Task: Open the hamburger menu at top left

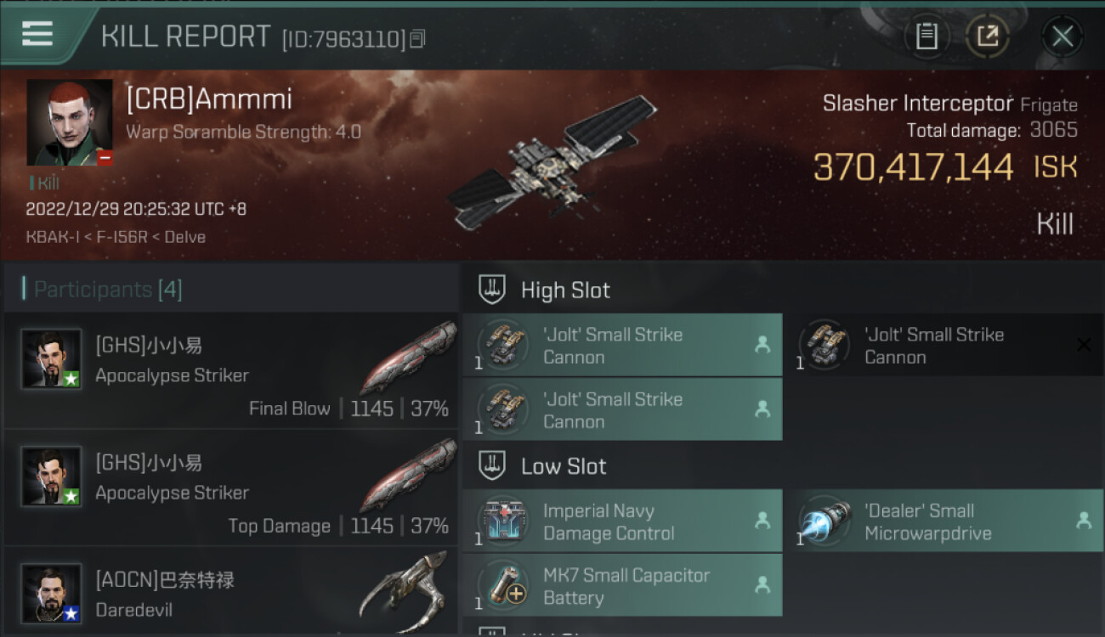Action: click(x=37, y=35)
